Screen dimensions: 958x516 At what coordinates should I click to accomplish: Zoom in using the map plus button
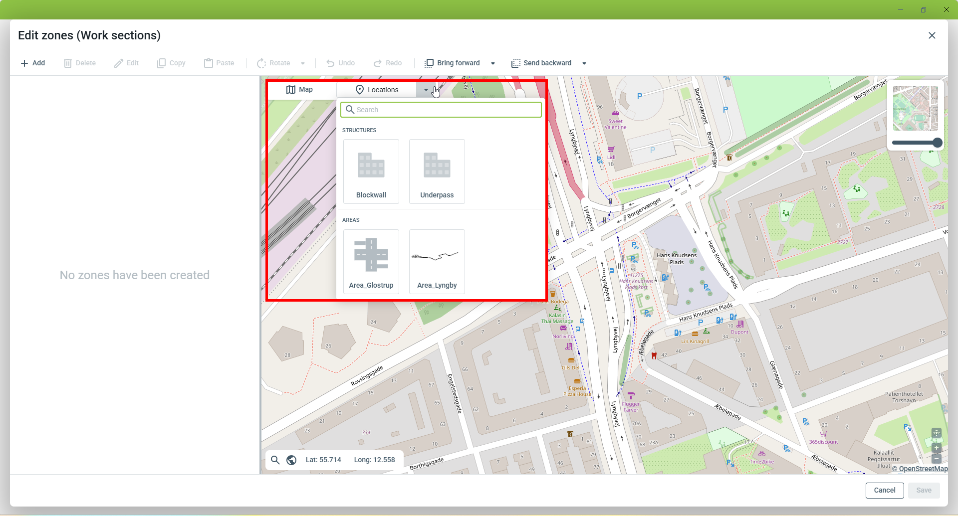click(x=937, y=447)
